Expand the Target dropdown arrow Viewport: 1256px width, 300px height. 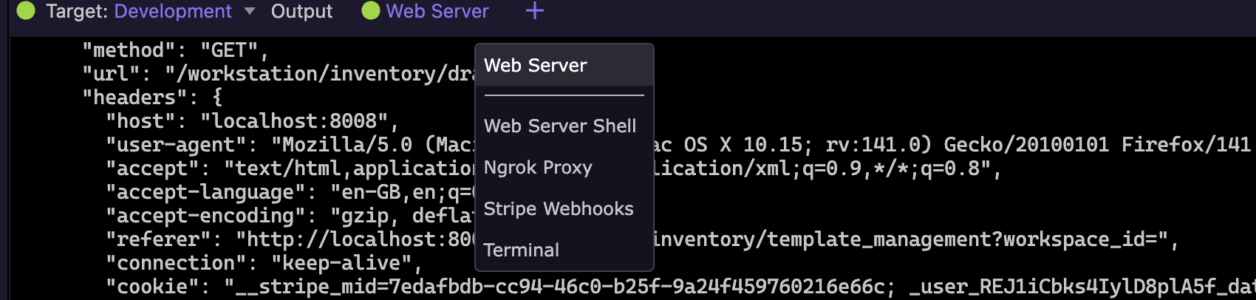pos(250,11)
